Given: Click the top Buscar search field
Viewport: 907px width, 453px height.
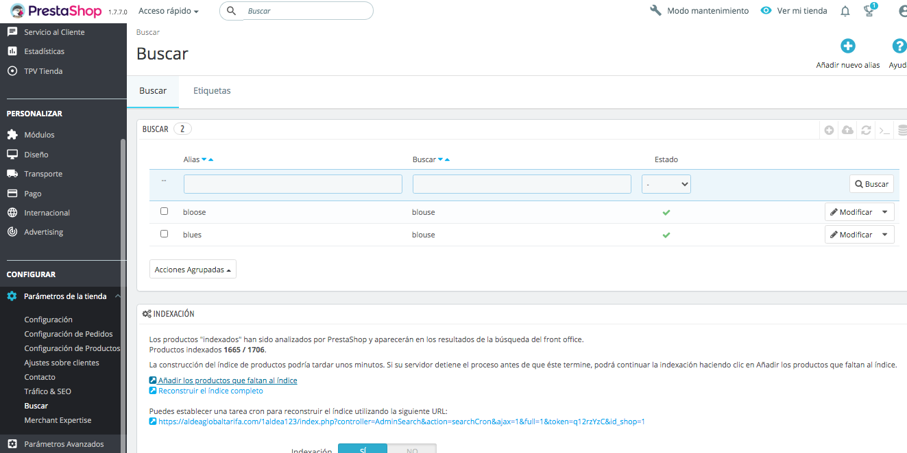Looking at the screenshot, I should click(x=296, y=11).
